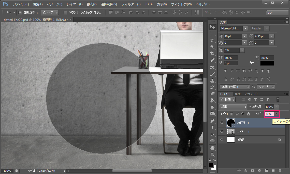Open the 塗り fill percentage dropdown arrow
The width and height of the screenshot is (290, 174).
[x=276, y=114]
